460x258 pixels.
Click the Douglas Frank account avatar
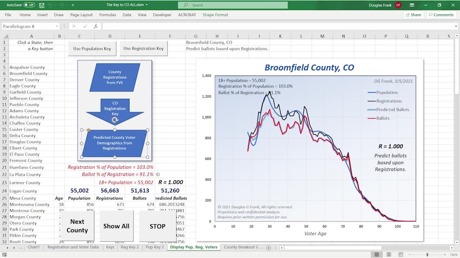click(398, 5)
